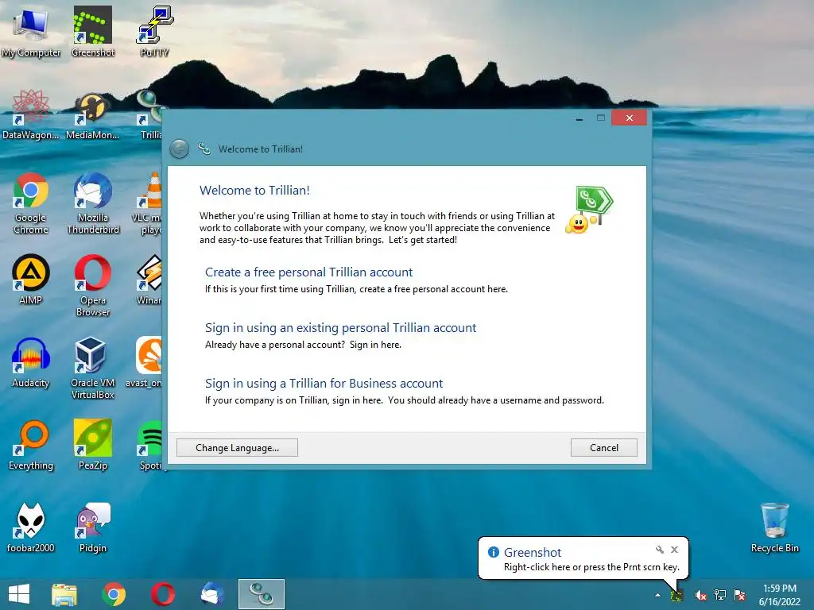Open Greenshot balloon options wrench

[659, 550]
